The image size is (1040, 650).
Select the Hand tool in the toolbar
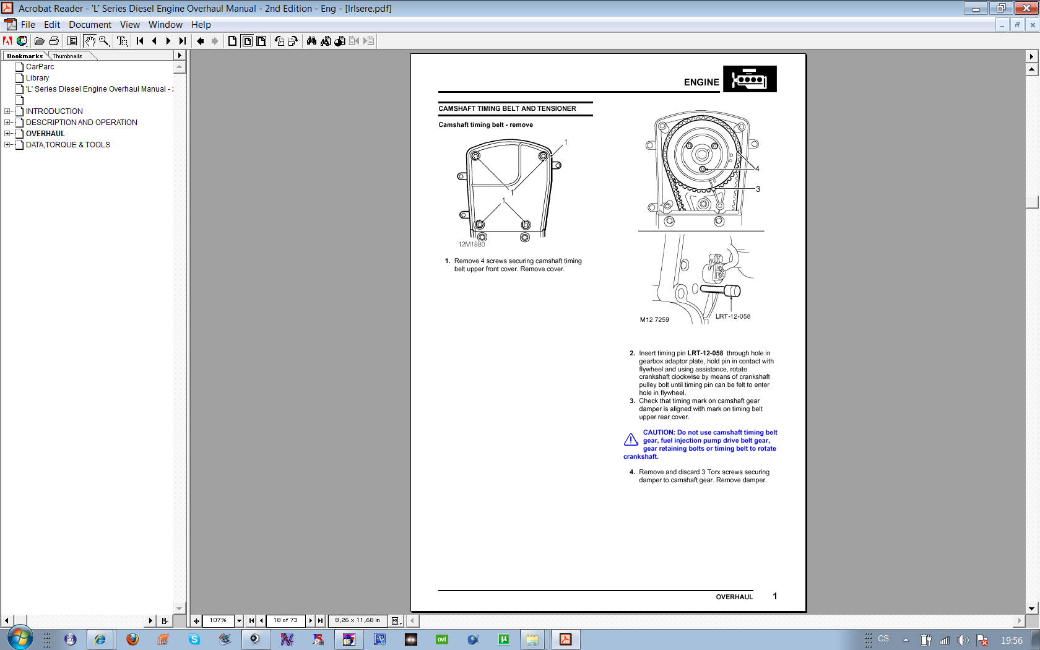(x=90, y=41)
